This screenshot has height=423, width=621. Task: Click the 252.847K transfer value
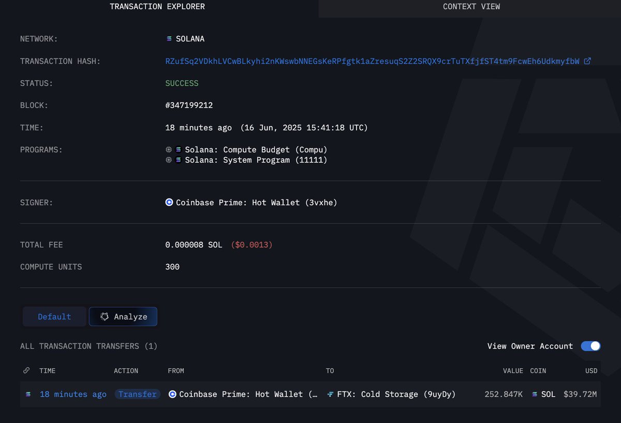(504, 394)
